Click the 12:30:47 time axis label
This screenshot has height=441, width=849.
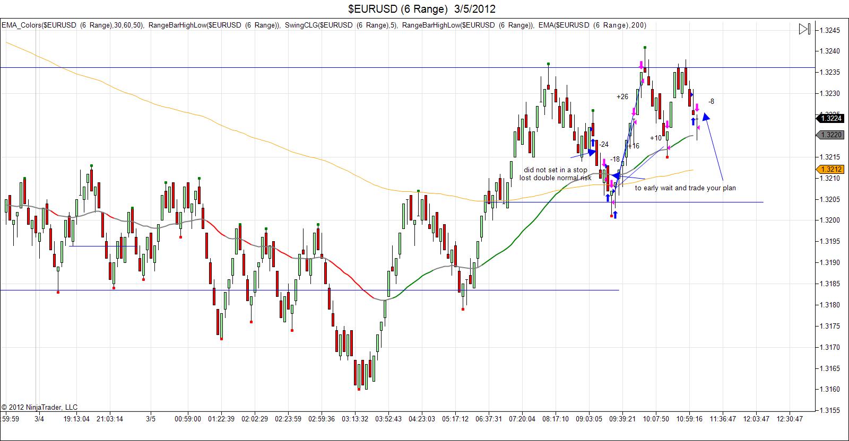coord(789,419)
